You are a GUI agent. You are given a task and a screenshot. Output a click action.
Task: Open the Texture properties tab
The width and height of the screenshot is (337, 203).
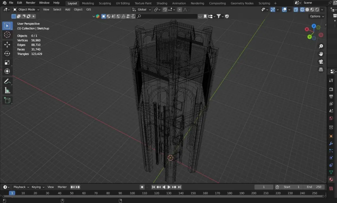pos(331,188)
